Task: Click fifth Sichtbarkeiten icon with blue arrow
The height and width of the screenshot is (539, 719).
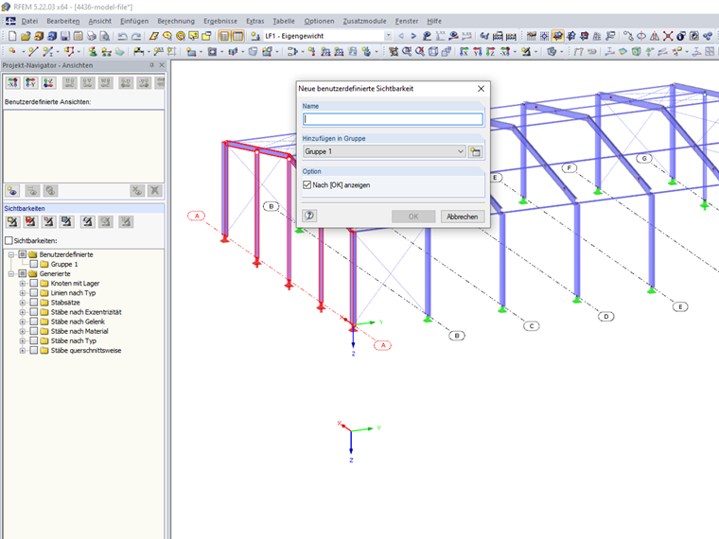Action: click(88, 222)
